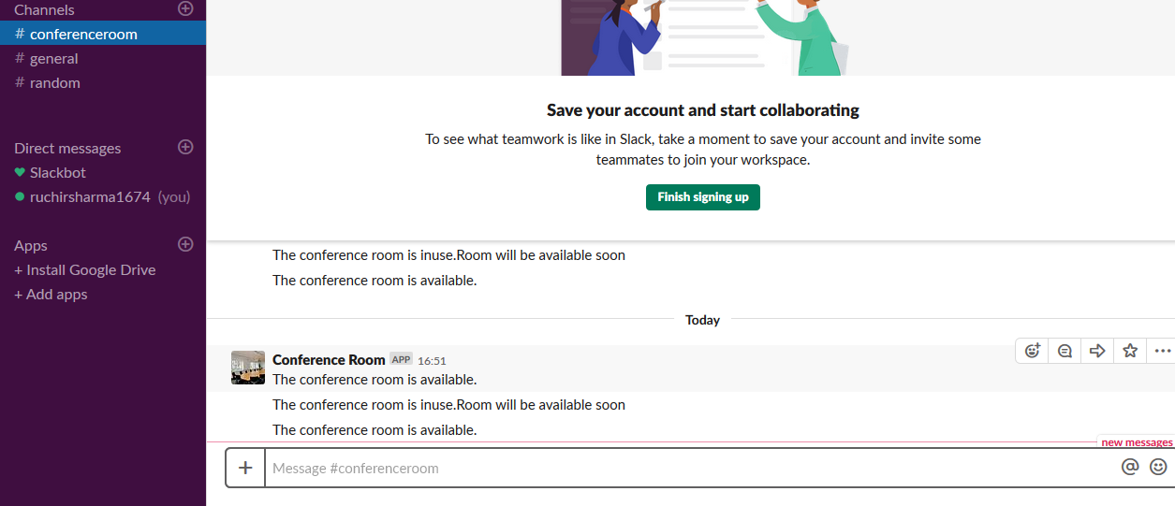Image resolution: width=1175 pixels, height=506 pixels.
Task: Open a new direct message with plus icon
Action: 185,147
